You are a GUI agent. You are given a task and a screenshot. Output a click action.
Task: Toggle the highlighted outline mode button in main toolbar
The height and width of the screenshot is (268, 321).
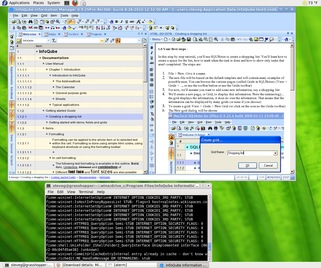[70, 22]
